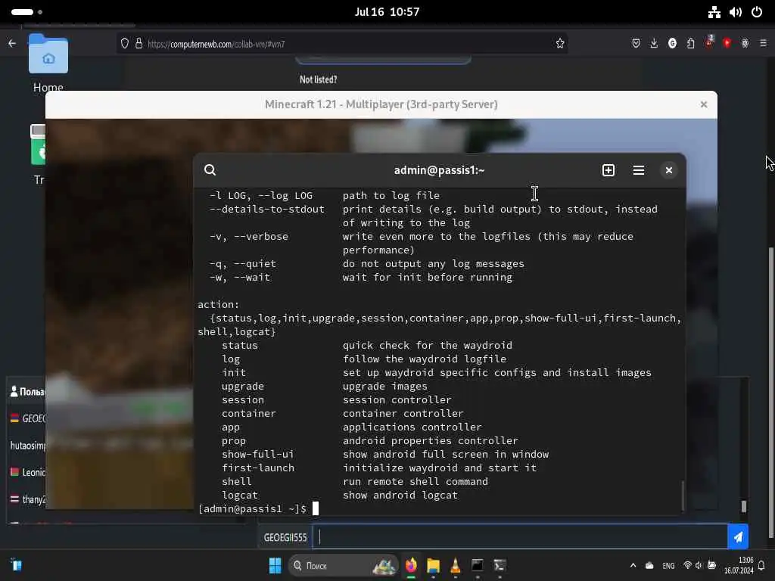This screenshot has height=581, width=775.
Task: Select the Leonic user in the list
Action: pyautogui.click(x=28, y=472)
